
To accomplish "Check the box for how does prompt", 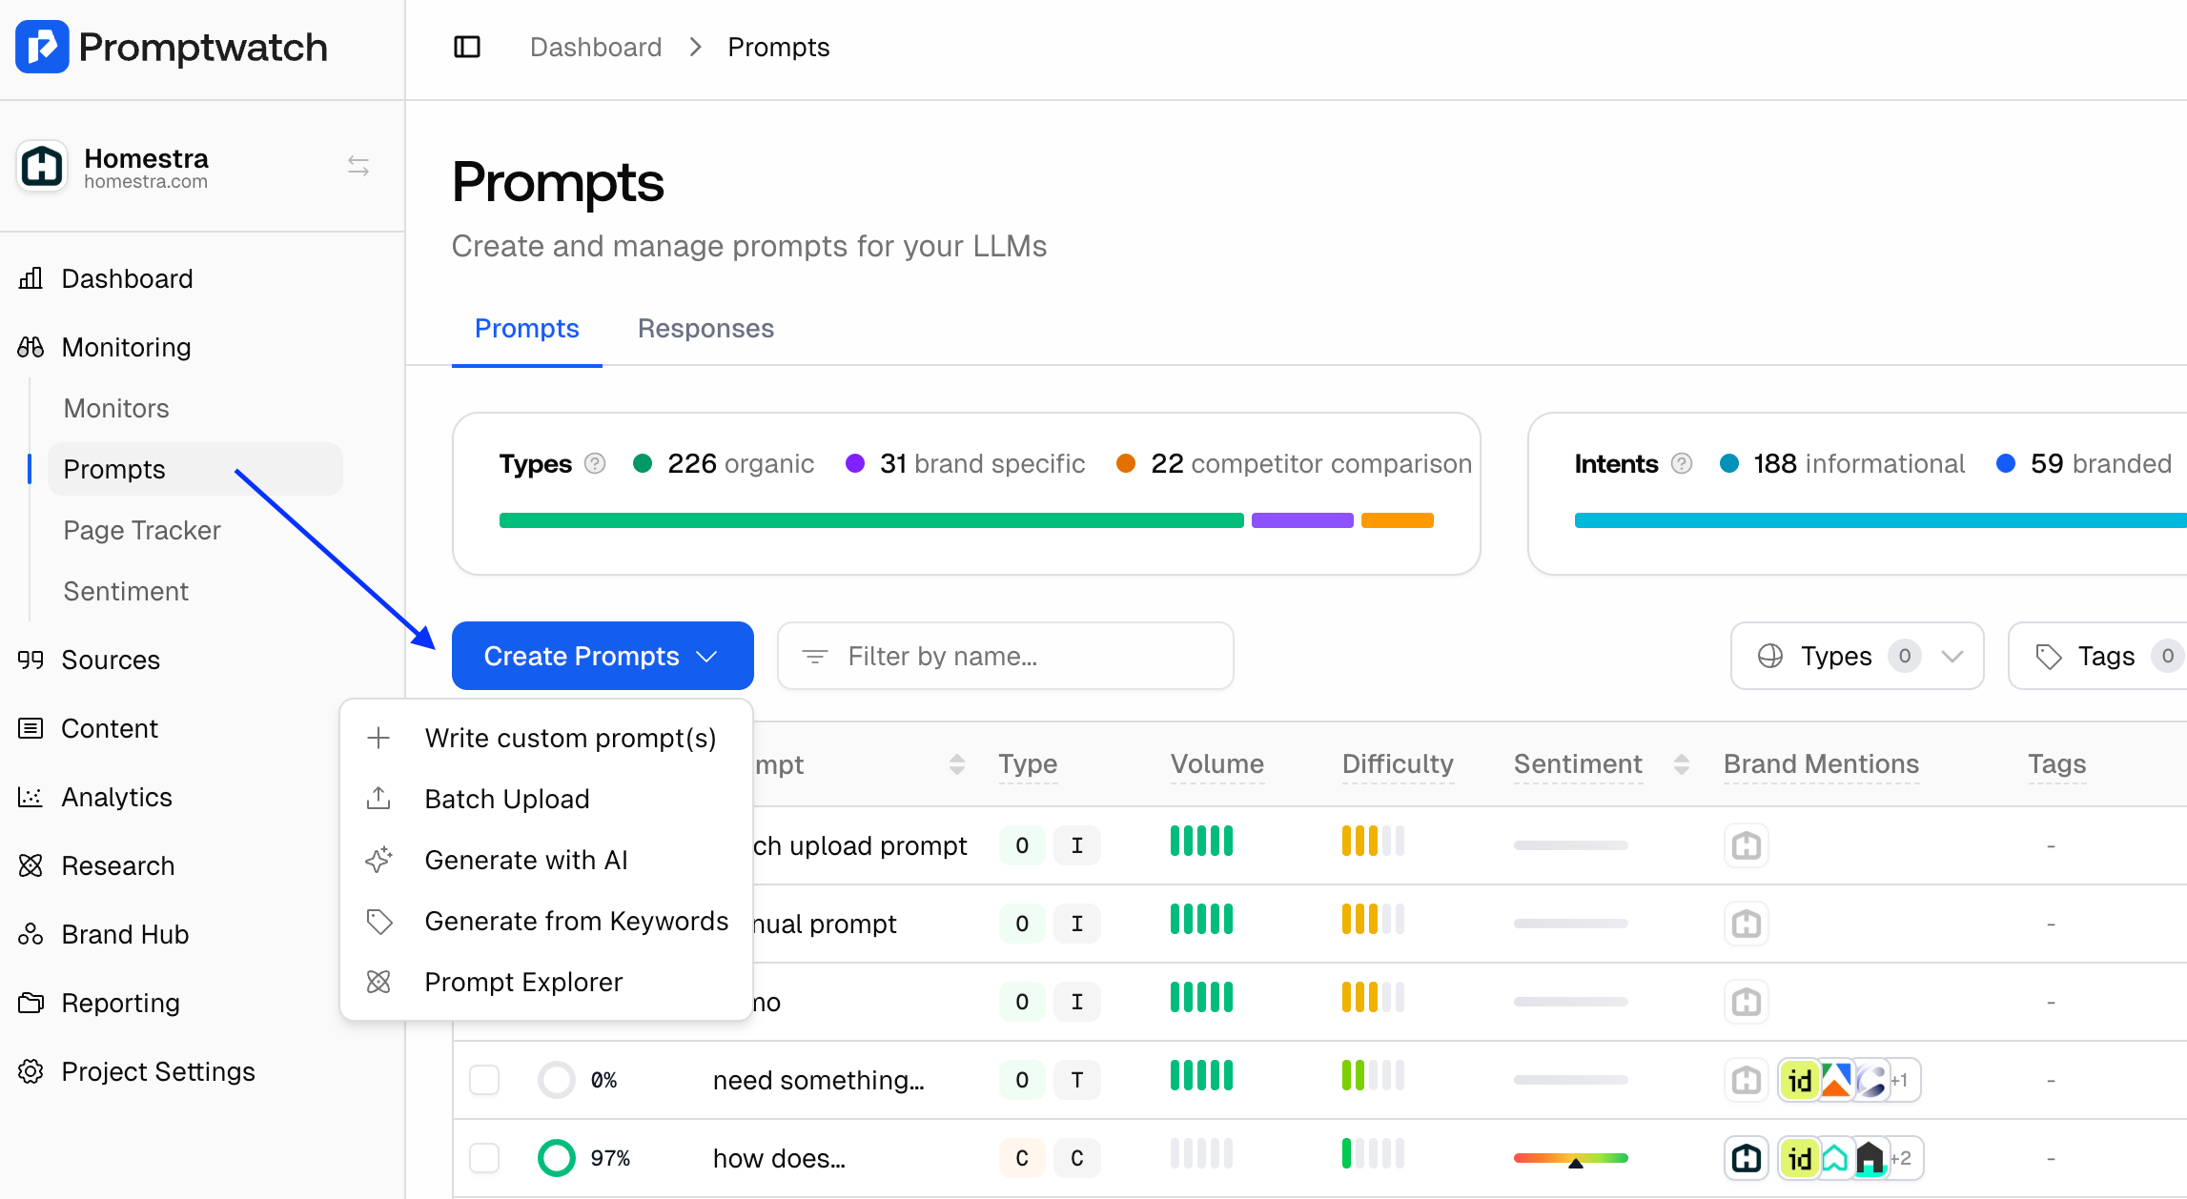I will (x=484, y=1158).
